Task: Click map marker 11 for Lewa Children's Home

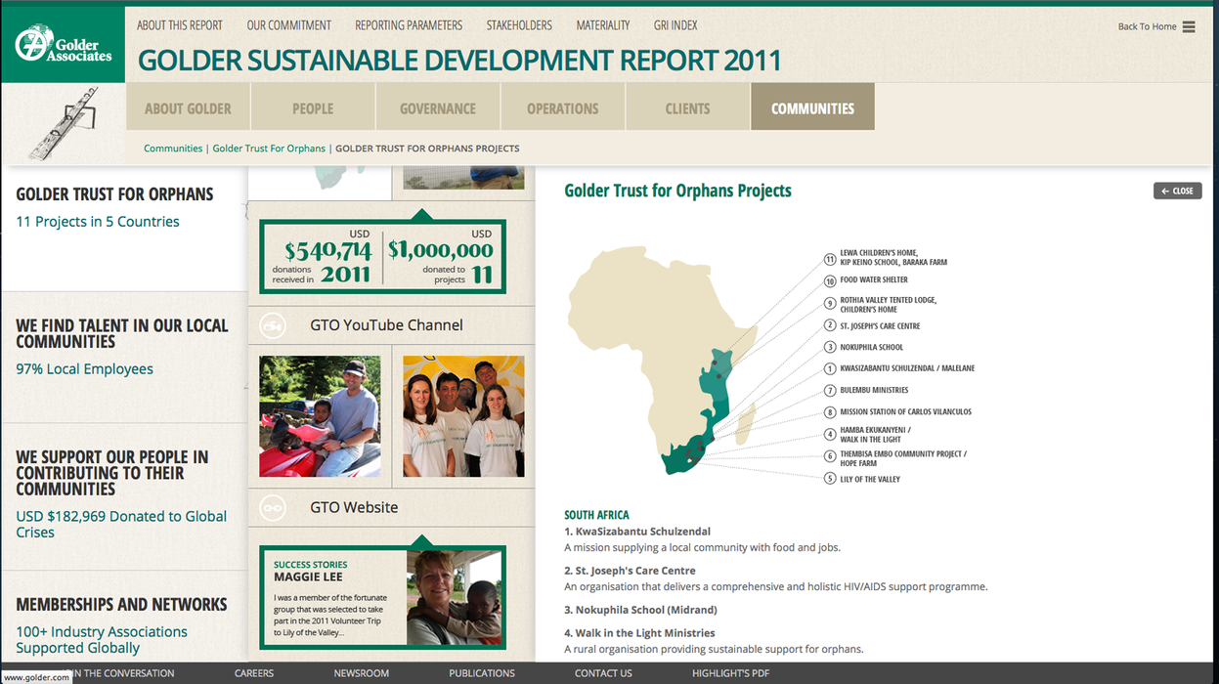Action: [830, 259]
